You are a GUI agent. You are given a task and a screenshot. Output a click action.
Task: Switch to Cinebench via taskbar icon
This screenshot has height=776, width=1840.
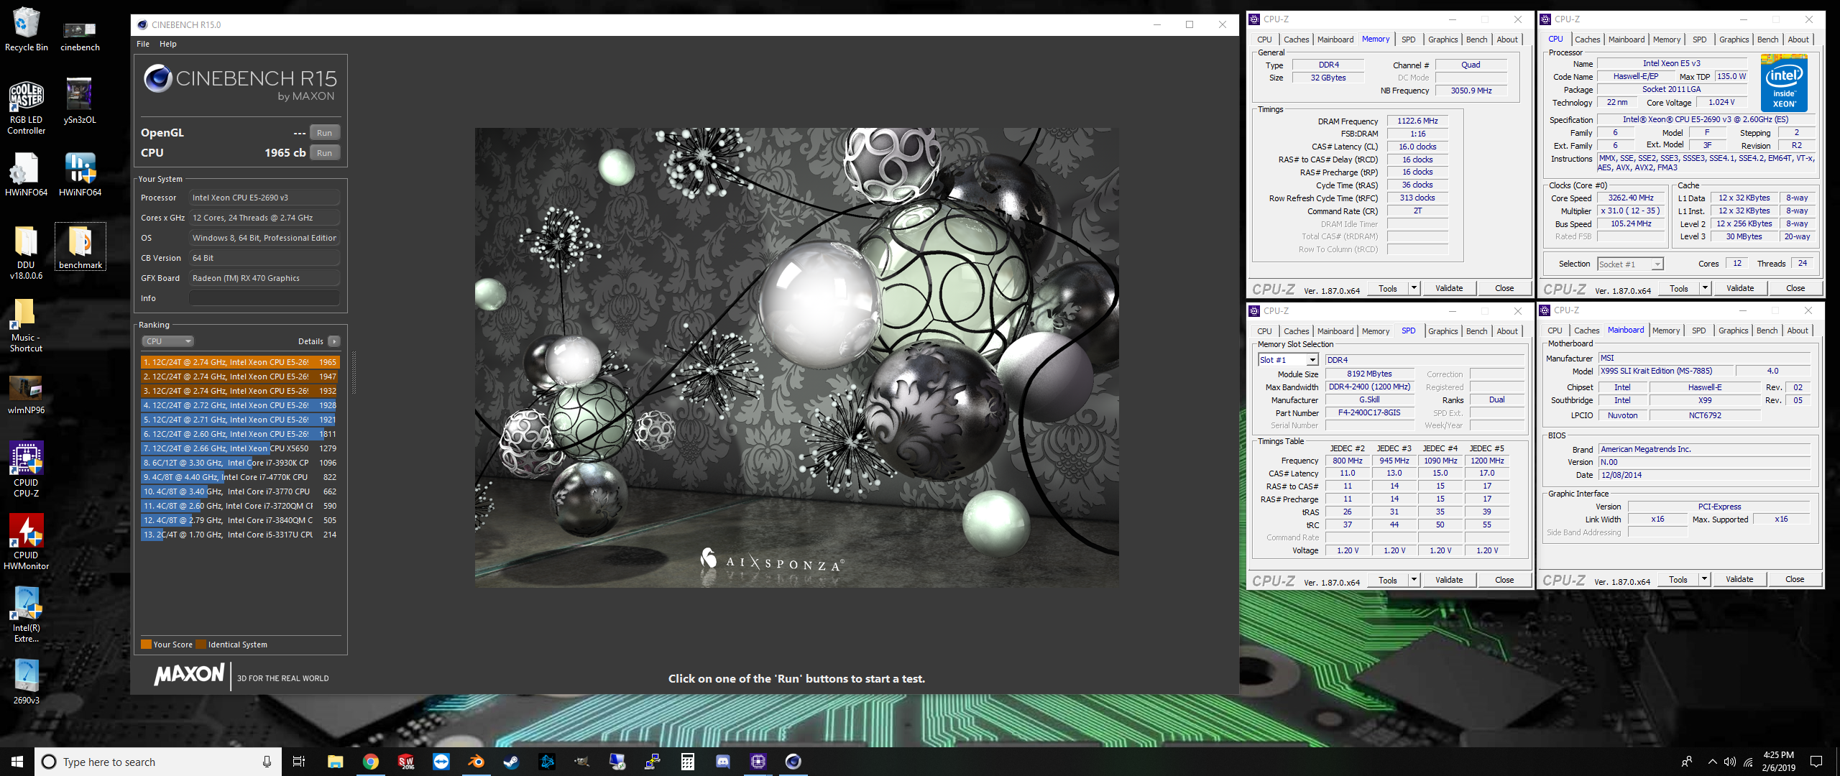click(793, 762)
